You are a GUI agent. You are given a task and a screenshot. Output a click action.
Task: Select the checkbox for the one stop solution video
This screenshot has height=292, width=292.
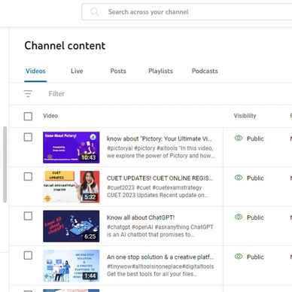click(28, 256)
